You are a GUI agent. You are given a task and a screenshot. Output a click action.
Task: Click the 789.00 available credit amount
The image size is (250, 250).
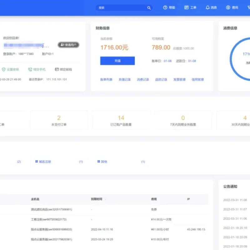click(x=161, y=47)
